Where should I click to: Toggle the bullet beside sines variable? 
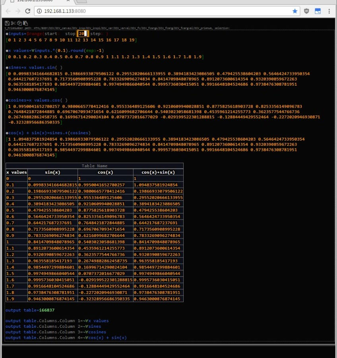pyautogui.click(x=7, y=68)
